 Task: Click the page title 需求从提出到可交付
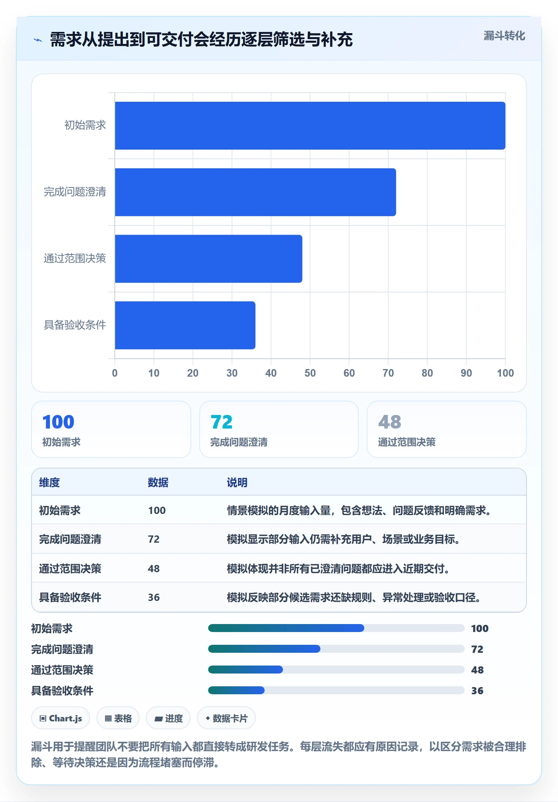[x=201, y=40]
